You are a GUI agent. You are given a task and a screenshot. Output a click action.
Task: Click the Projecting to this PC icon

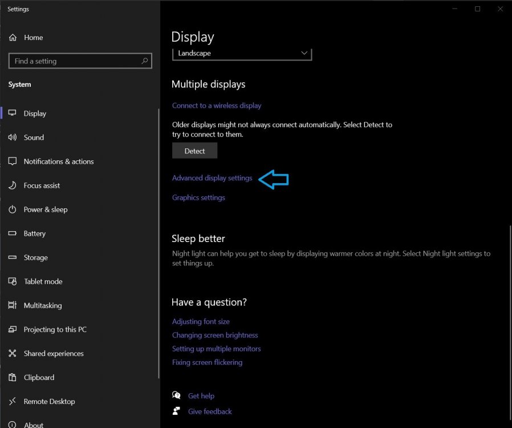(13, 329)
